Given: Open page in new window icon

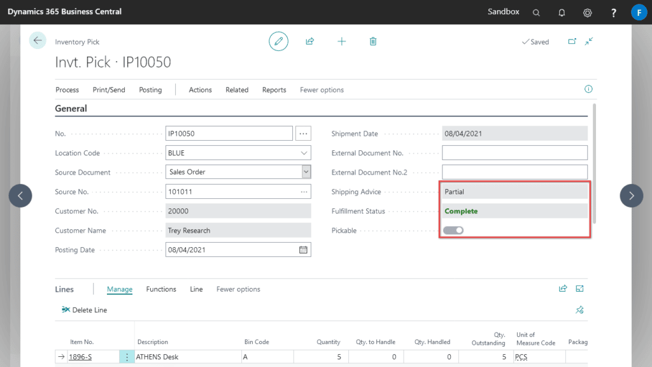Looking at the screenshot, I should pyautogui.click(x=572, y=41).
